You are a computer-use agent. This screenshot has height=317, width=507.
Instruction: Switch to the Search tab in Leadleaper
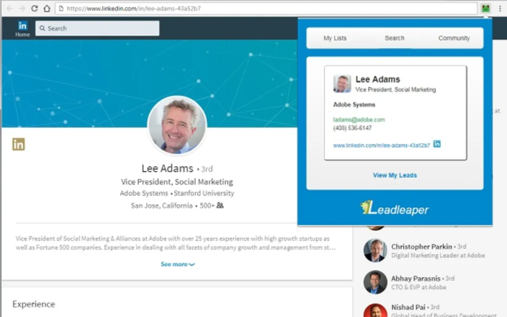coord(395,38)
